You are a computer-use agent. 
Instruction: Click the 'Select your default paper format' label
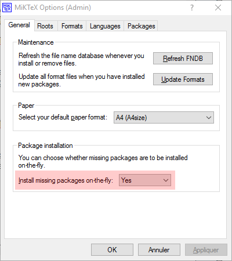pyautogui.click(x=63, y=117)
